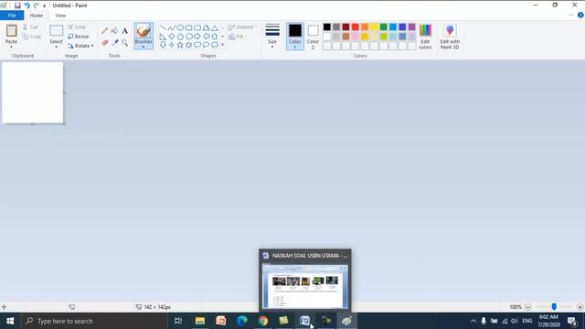The image size is (585, 329).
Task: Open the Rotate dropdown menu
Action: coord(80,46)
